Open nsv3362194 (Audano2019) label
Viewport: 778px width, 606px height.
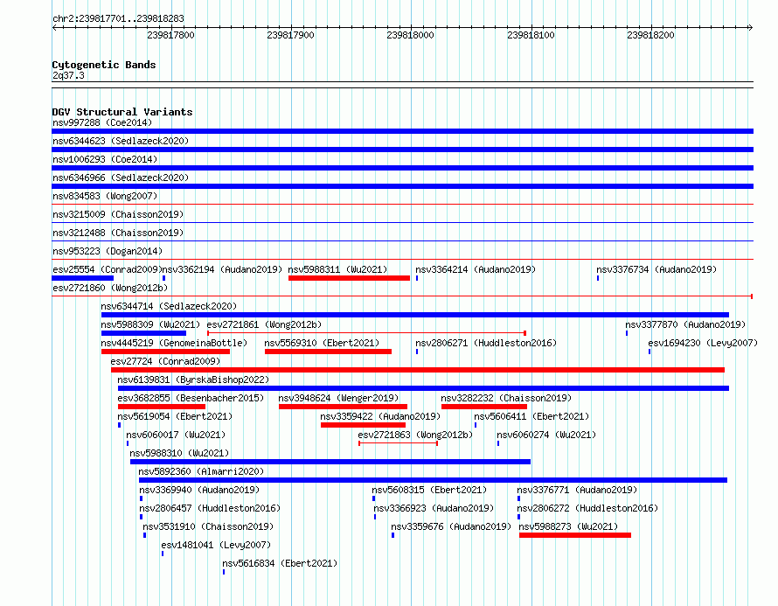[x=222, y=269]
